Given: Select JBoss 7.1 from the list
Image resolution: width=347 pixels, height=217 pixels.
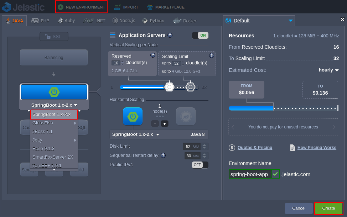Looking at the screenshot, I should (x=54, y=132).
